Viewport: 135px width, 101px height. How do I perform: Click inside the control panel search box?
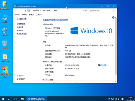(x=101, y=11)
